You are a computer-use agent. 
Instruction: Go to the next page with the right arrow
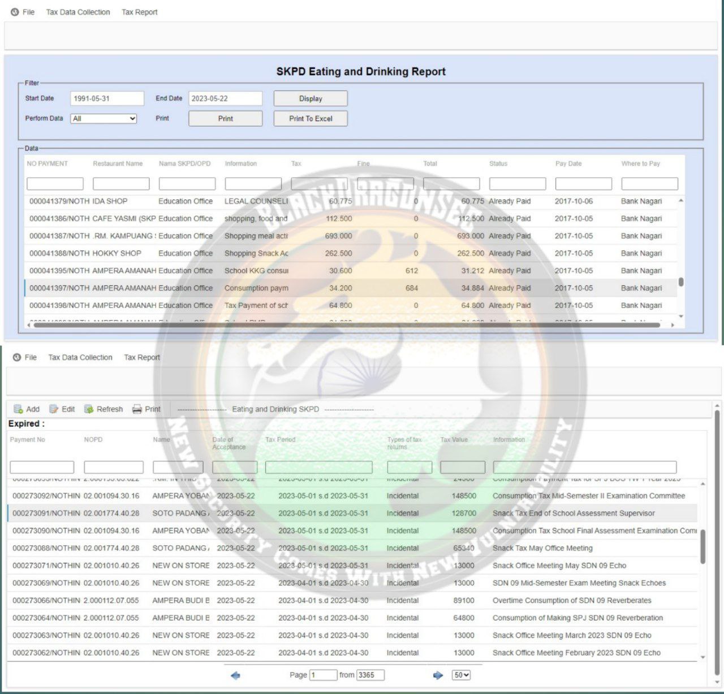[x=437, y=675]
